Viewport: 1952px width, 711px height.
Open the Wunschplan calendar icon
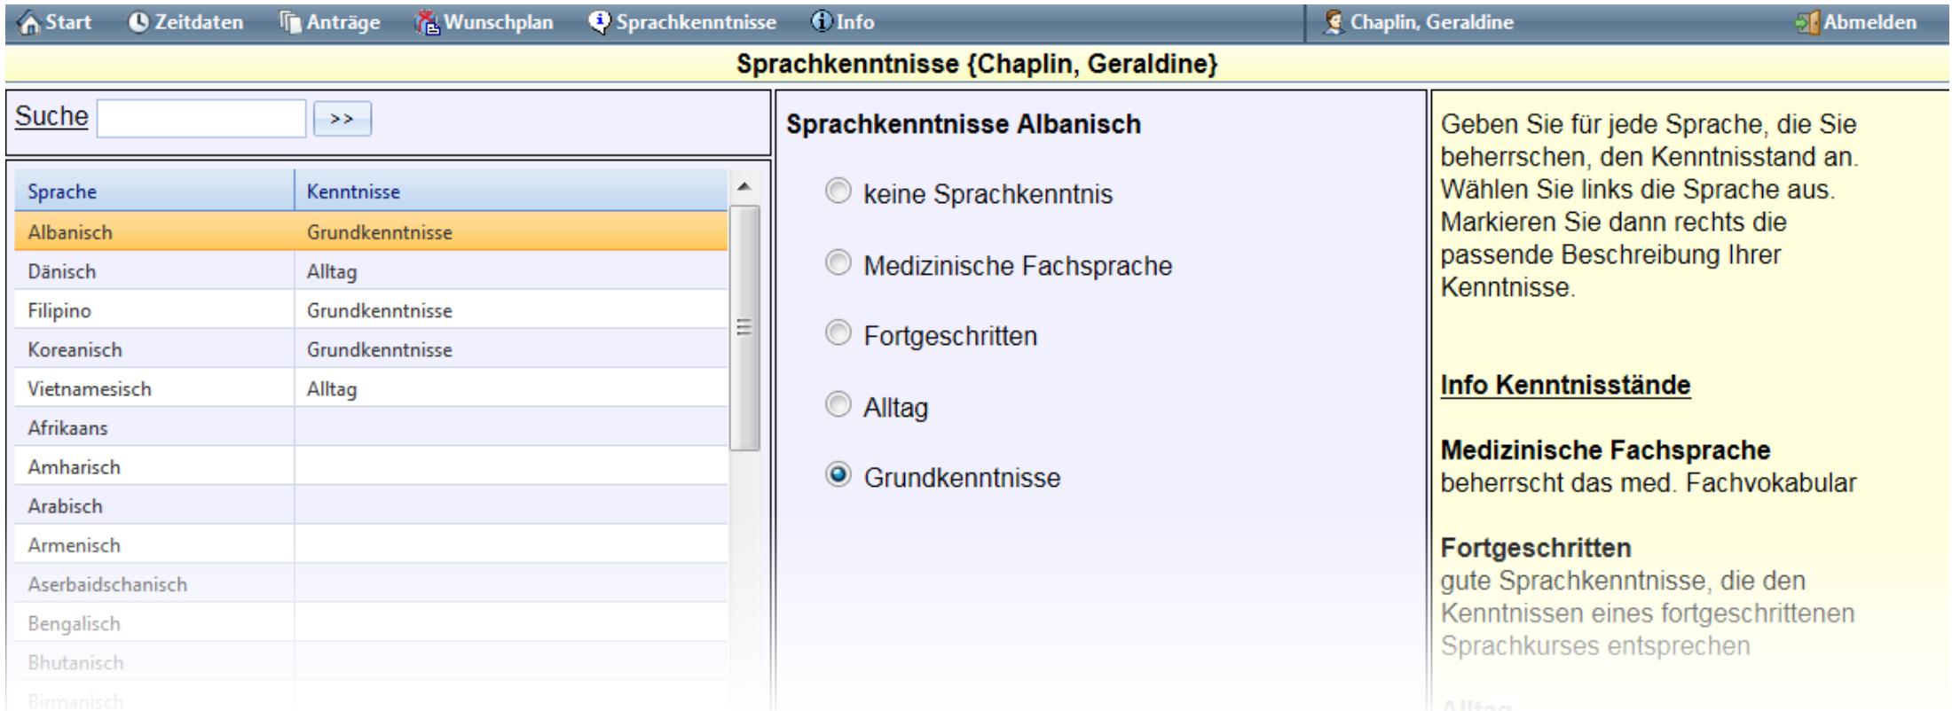428,23
